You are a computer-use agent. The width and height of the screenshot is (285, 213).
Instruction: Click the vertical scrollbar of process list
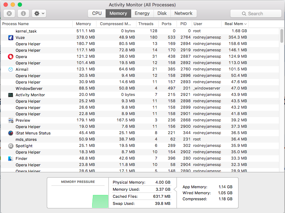(x=282, y=36)
